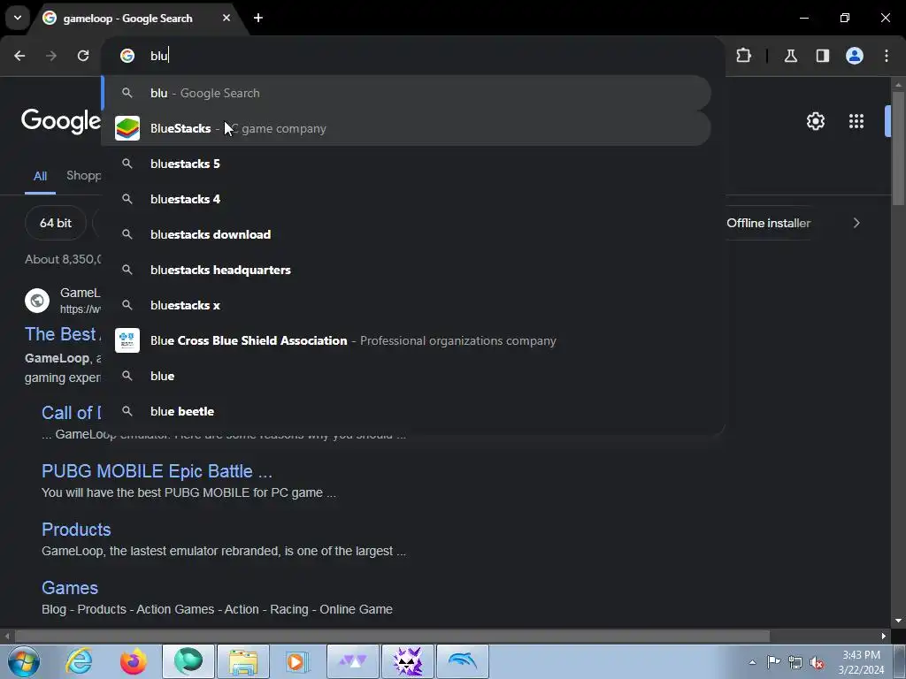The height and width of the screenshot is (679, 906).
Task: Close the gameloop Google Search tab
Action: (226, 18)
